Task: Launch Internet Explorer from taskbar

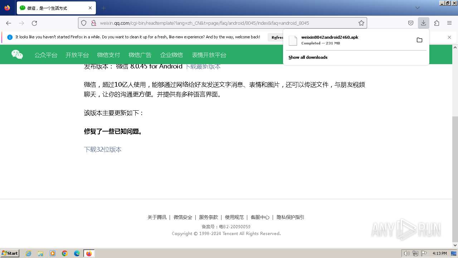Action: 28,253
